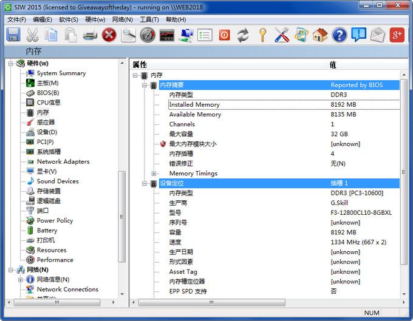The image size is (413, 321).
Task: Open the 软件(S) menu
Action: 68,19
